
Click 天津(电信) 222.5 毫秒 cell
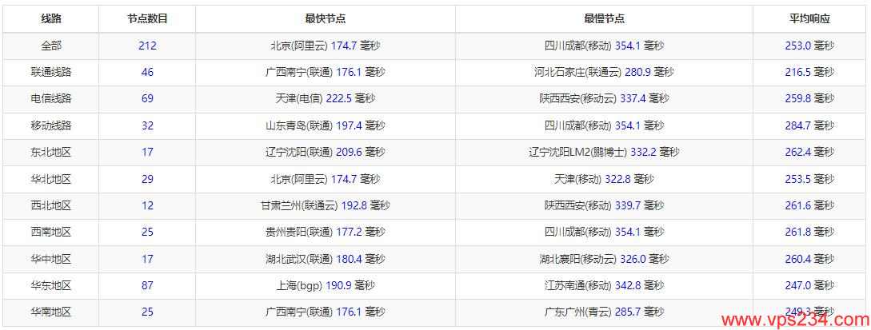click(x=326, y=99)
